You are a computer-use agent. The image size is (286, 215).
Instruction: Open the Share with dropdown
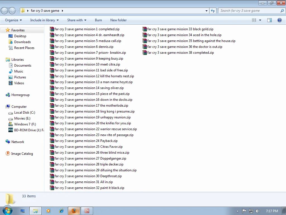coord(77,20)
